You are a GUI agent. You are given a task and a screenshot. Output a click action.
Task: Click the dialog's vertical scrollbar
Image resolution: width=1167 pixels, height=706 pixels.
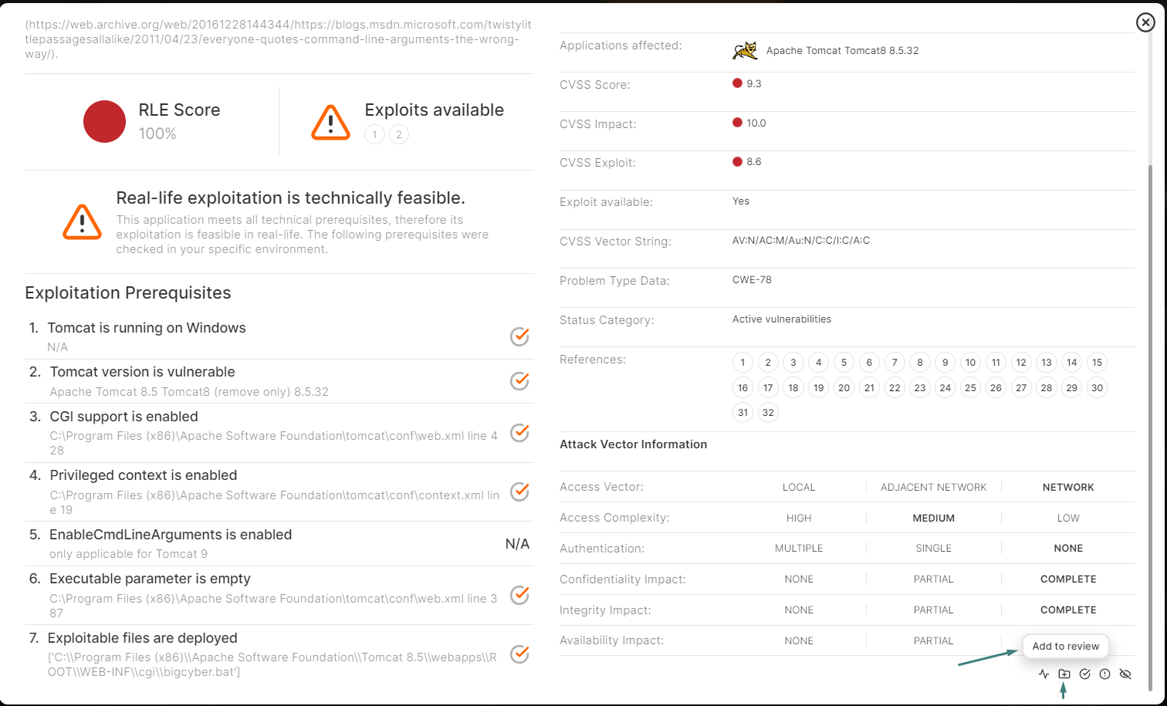[x=1150, y=428]
